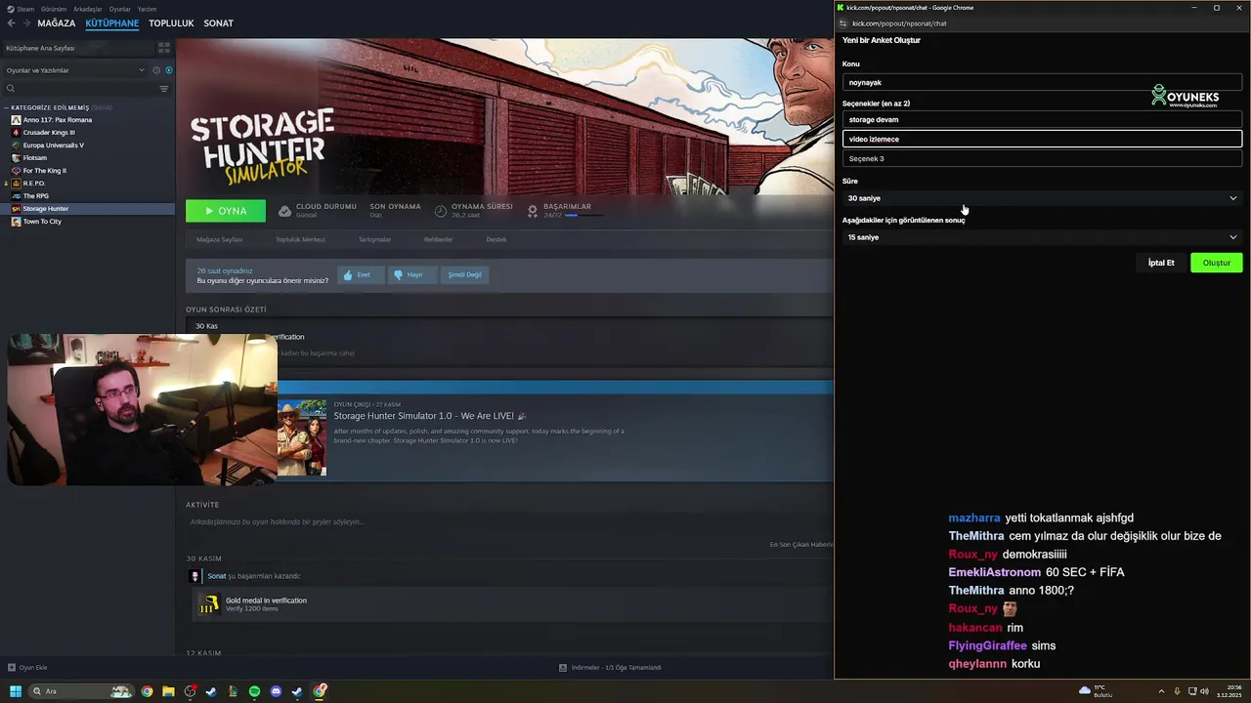
Task: Click the Konu input field
Action: click(x=1042, y=83)
